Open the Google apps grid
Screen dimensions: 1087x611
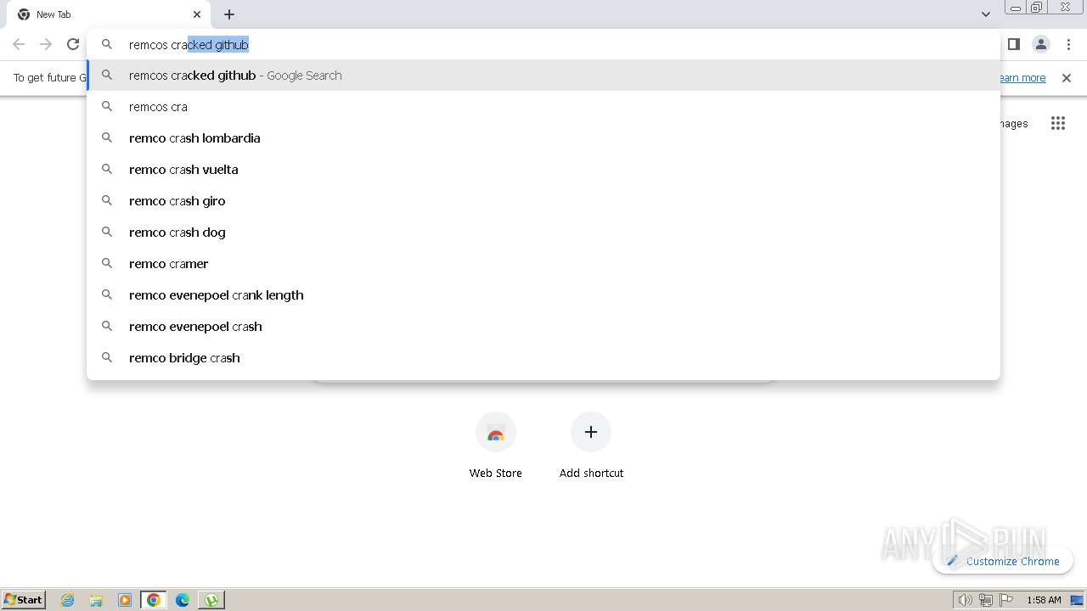tap(1057, 124)
